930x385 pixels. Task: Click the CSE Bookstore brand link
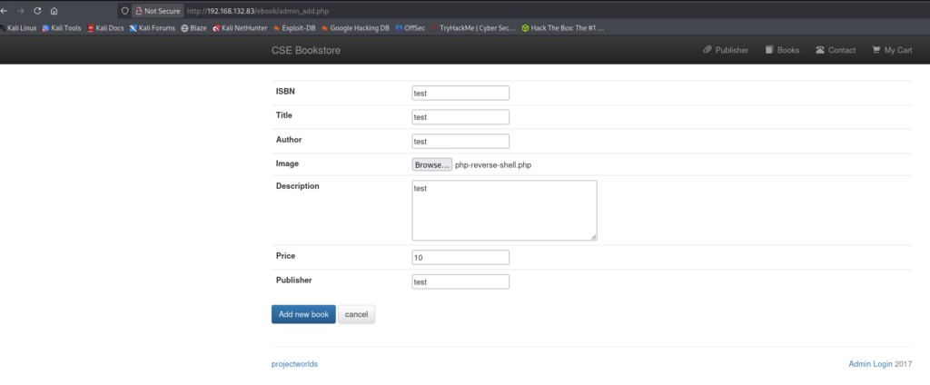tap(305, 50)
